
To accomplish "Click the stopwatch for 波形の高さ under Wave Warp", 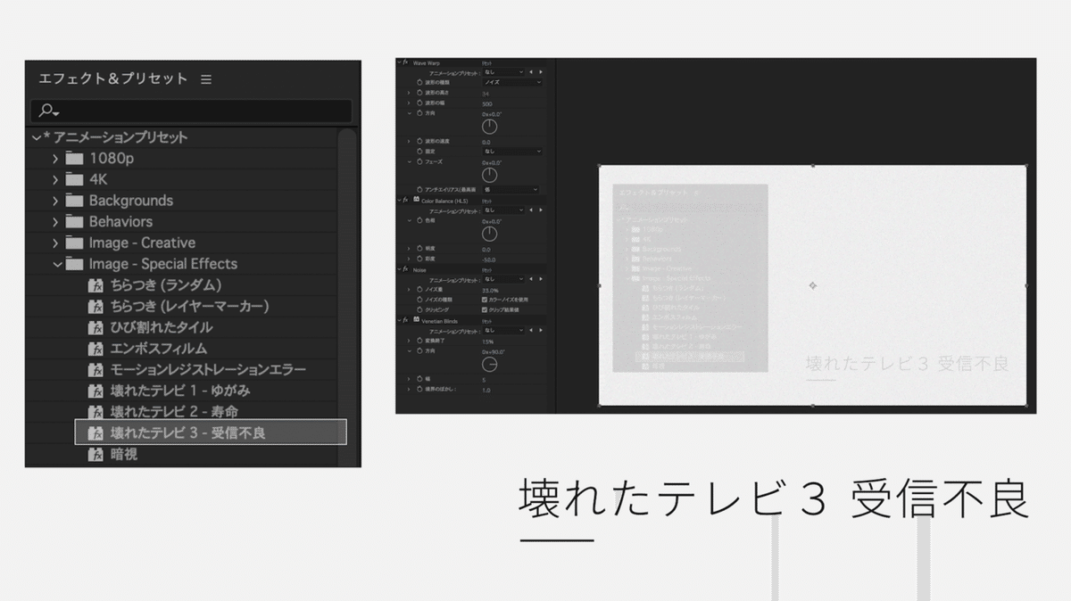I will (x=419, y=93).
